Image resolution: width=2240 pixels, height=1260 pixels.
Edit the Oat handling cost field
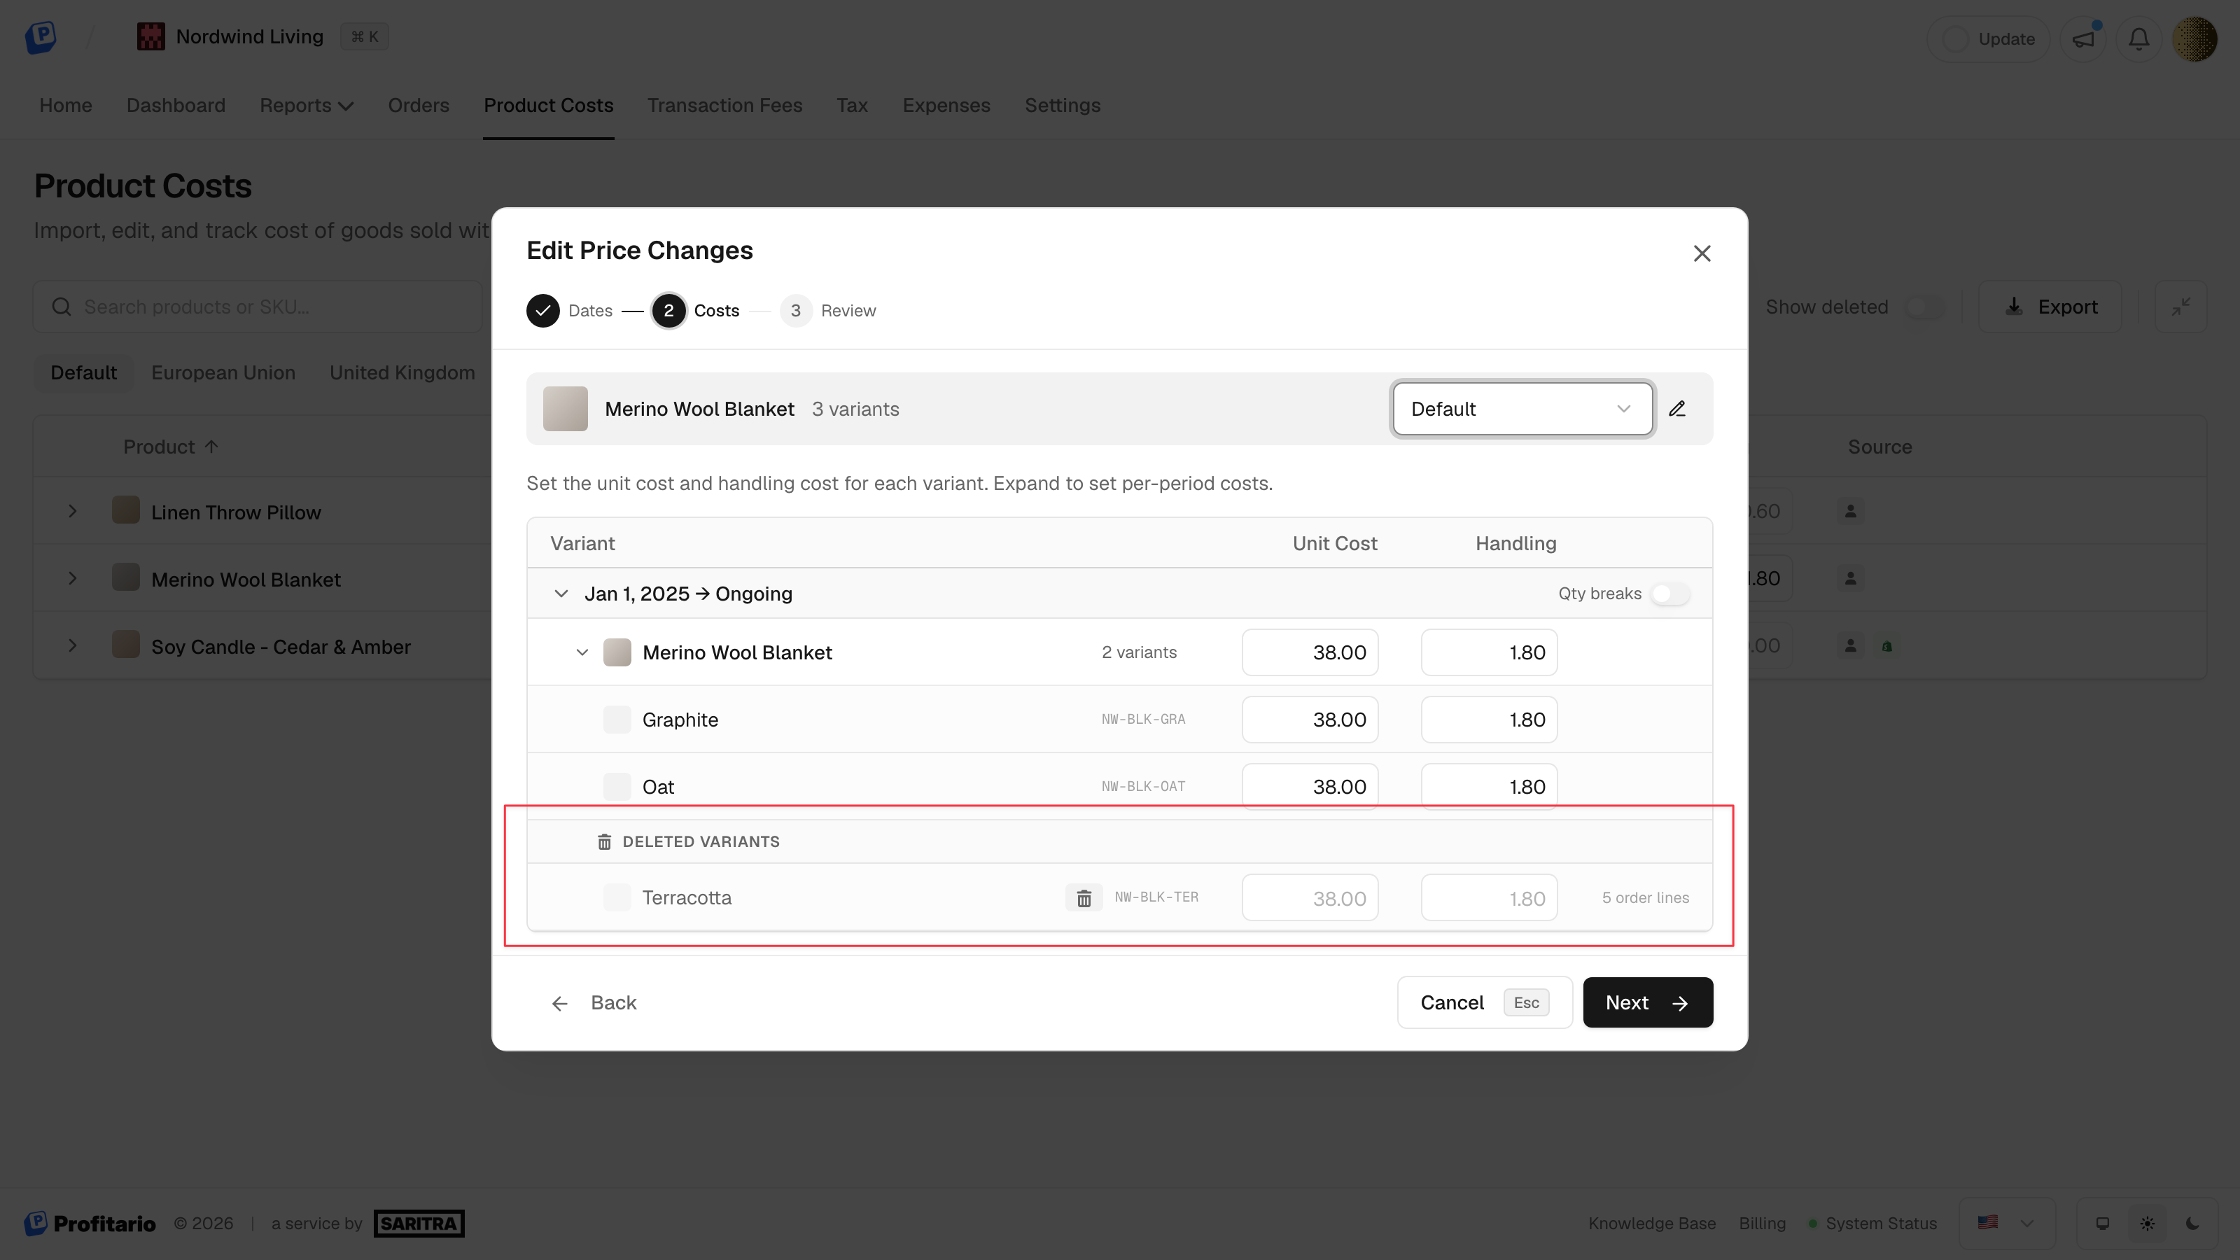click(1489, 787)
